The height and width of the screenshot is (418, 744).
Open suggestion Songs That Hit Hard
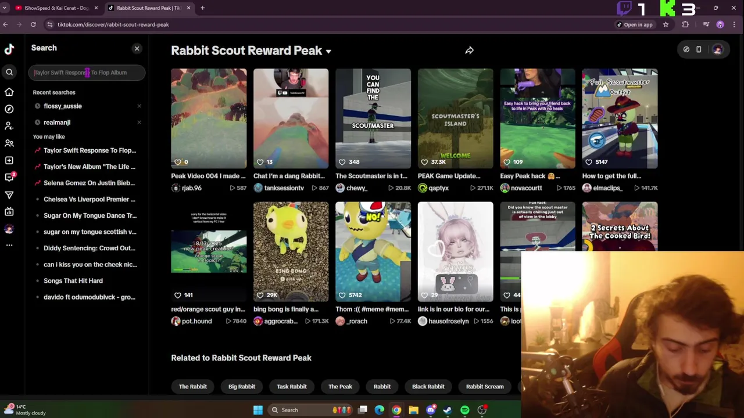pyautogui.click(x=73, y=280)
